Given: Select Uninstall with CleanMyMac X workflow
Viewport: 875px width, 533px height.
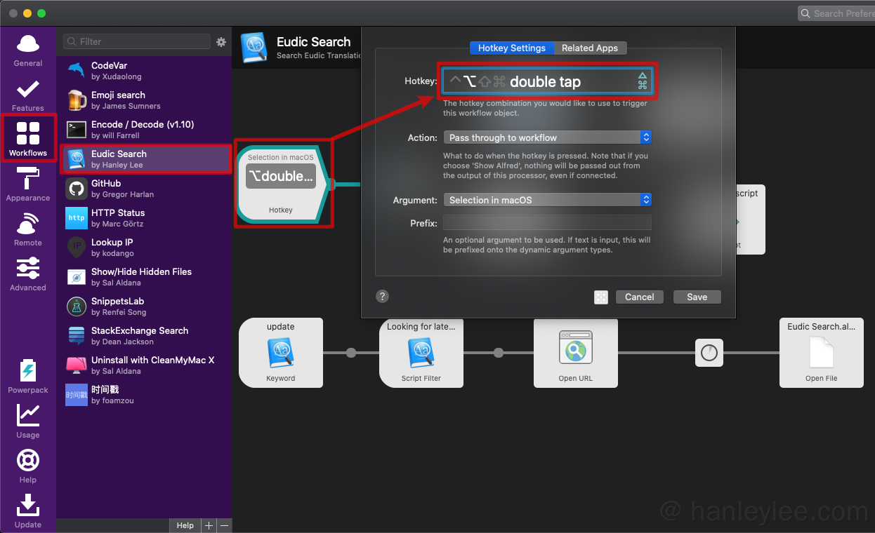Looking at the screenshot, I should click(145, 365).
